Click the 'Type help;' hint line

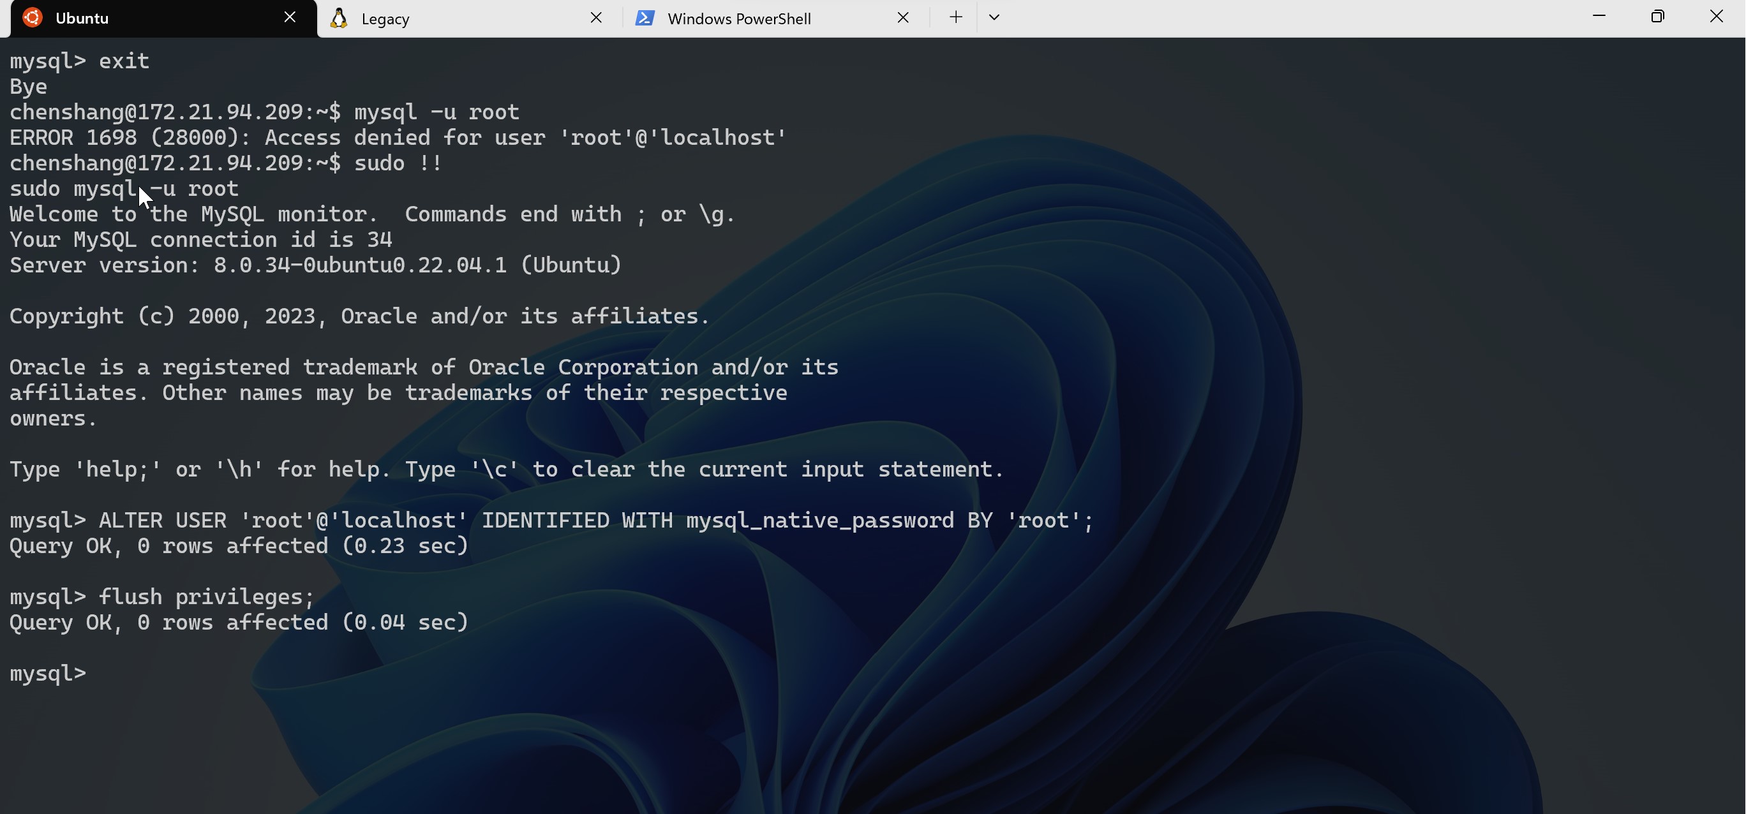506,470
